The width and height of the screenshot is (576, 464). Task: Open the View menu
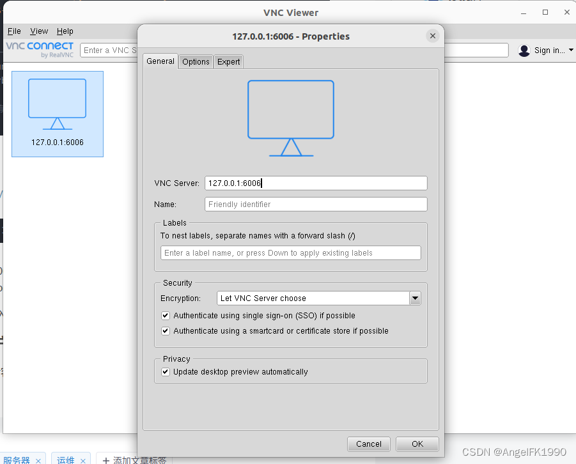[39, 31]
